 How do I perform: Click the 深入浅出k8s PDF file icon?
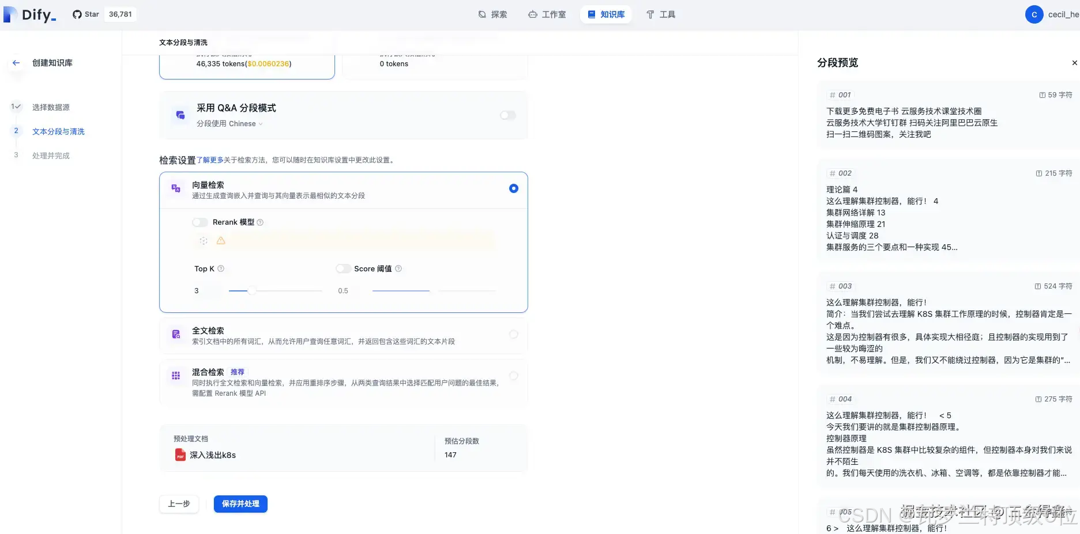(180, 455)
